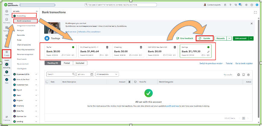
Task: Switch to the Posted tab
Action: (x=67, y=63)
